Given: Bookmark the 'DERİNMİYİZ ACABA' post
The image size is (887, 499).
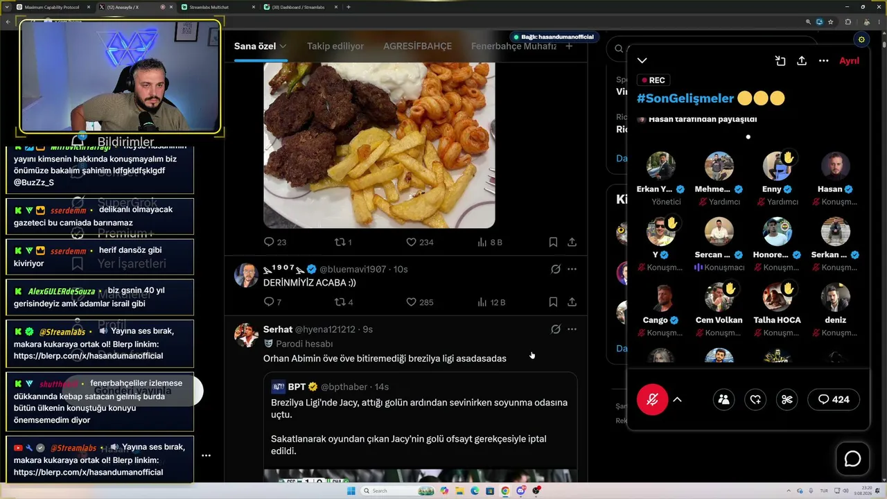Looking at the screenshot, I should click(x=553, y=302).
